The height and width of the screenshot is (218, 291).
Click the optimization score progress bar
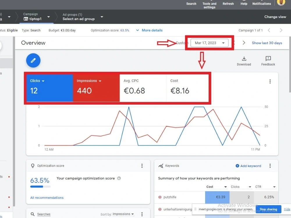(40, 187)
